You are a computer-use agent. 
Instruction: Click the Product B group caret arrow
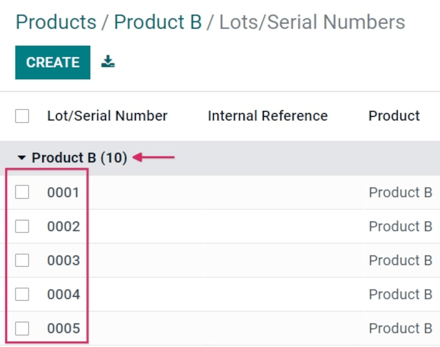[22, 157]
